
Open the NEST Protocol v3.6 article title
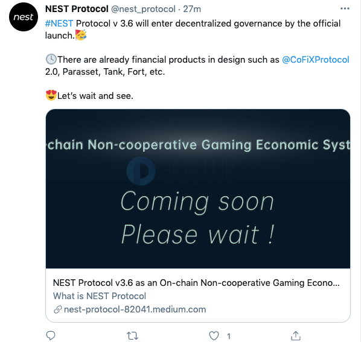click(x=196, y=283)
